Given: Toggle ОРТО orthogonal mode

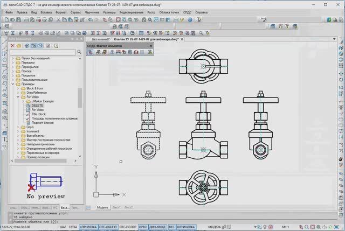Looking at the screenshot, I should [143, 227].
